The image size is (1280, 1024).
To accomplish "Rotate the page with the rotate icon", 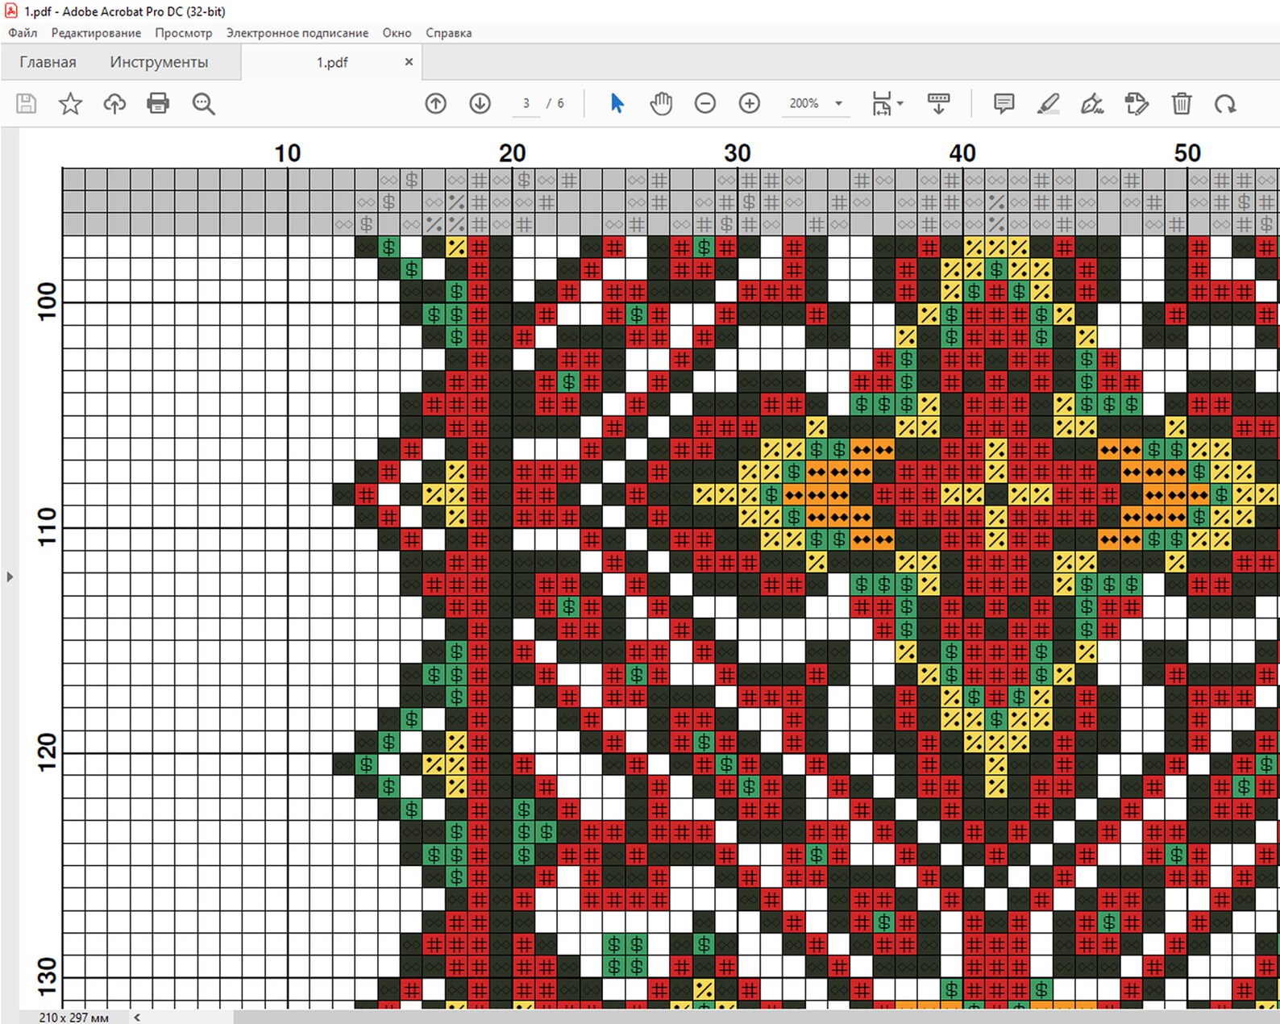I will pos(1225,103).
